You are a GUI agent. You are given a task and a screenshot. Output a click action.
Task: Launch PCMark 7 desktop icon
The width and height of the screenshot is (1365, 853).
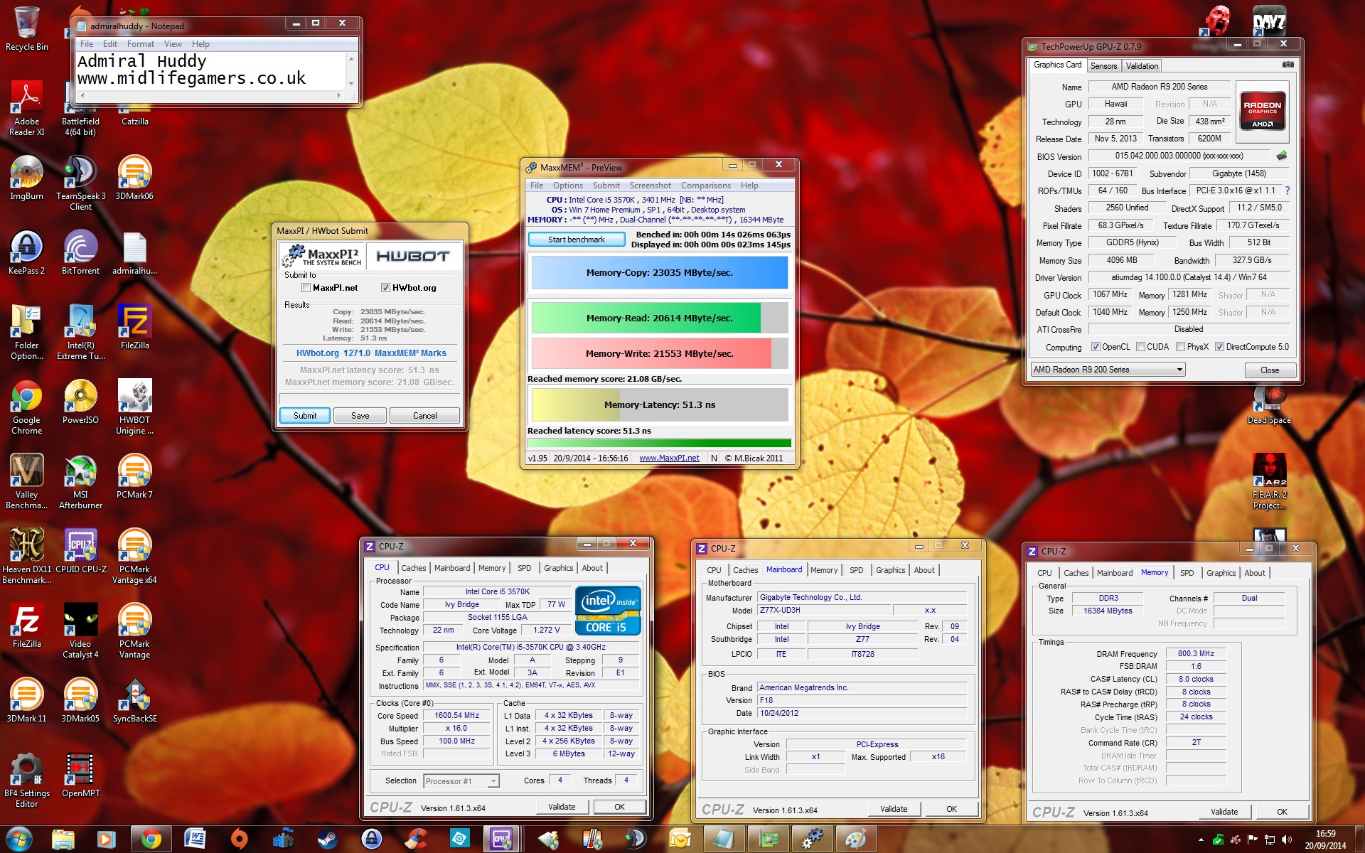point(134,476)
